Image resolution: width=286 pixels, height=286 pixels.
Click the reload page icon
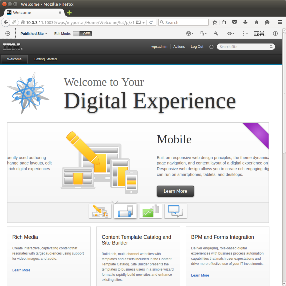[151, 23]
